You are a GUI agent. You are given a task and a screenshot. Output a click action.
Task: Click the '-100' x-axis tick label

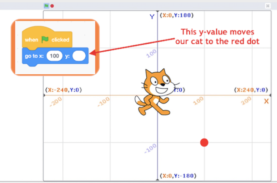point(104,101)
